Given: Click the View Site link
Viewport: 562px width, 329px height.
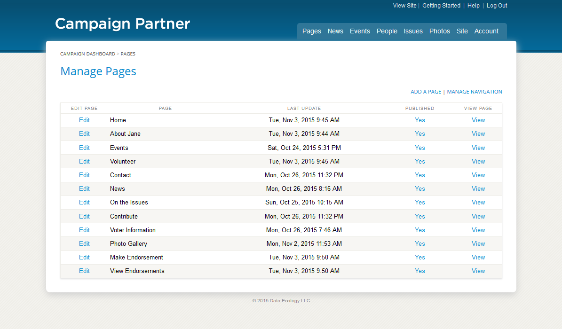Looking at the screenshot, I should [404, 5].
